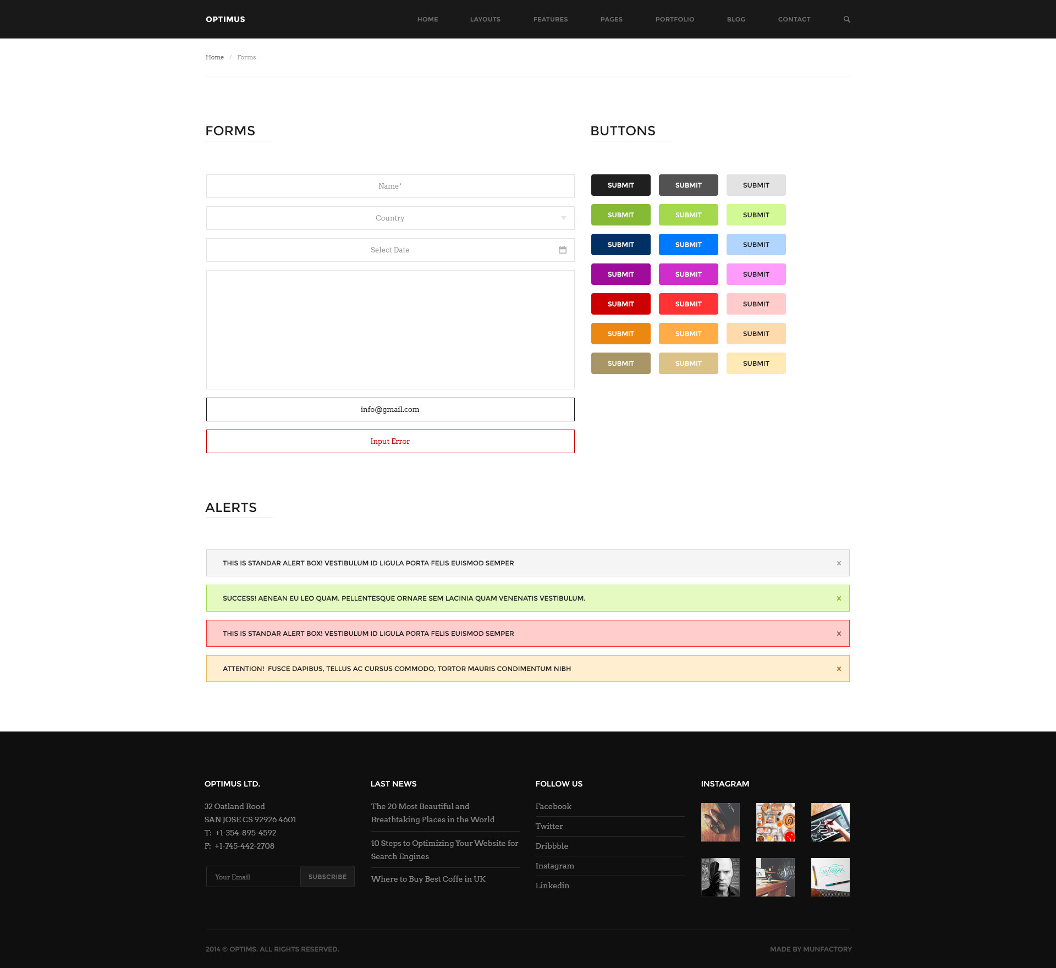
Task: Go to Home breadcrumb link
Action: [x=215, y=57]
